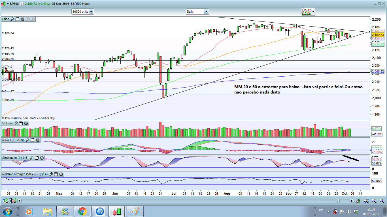The image size is (387, 217).
Task: Maximize the Volume panel
Action: pos(21,123)
